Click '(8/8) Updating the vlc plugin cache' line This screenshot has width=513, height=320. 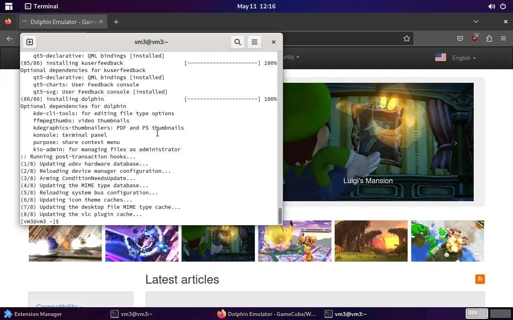[81, 214]
